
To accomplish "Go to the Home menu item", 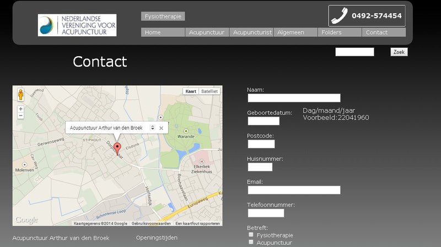I will [x=163, y=32].
